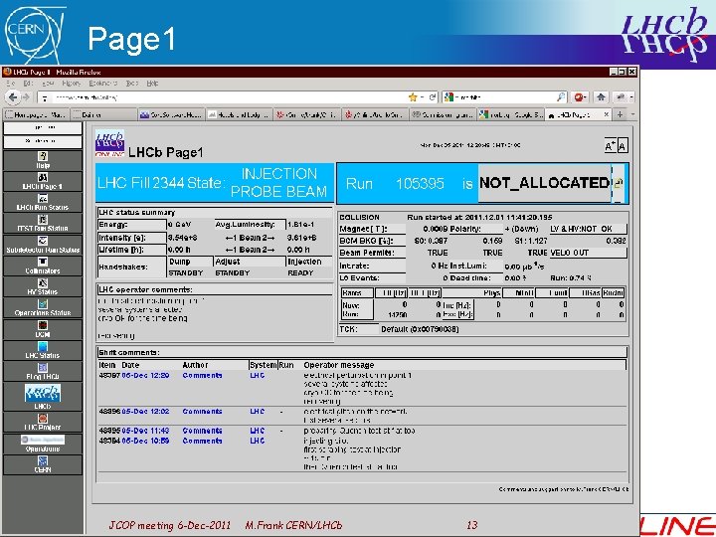Viewport: 716px width, 537px height.
Task: Open the LHC Project sidebar entry
Action: point(43,422)
